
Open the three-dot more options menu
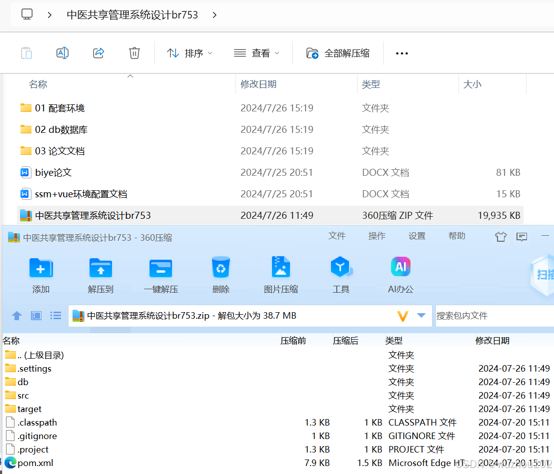coord(401,53)
